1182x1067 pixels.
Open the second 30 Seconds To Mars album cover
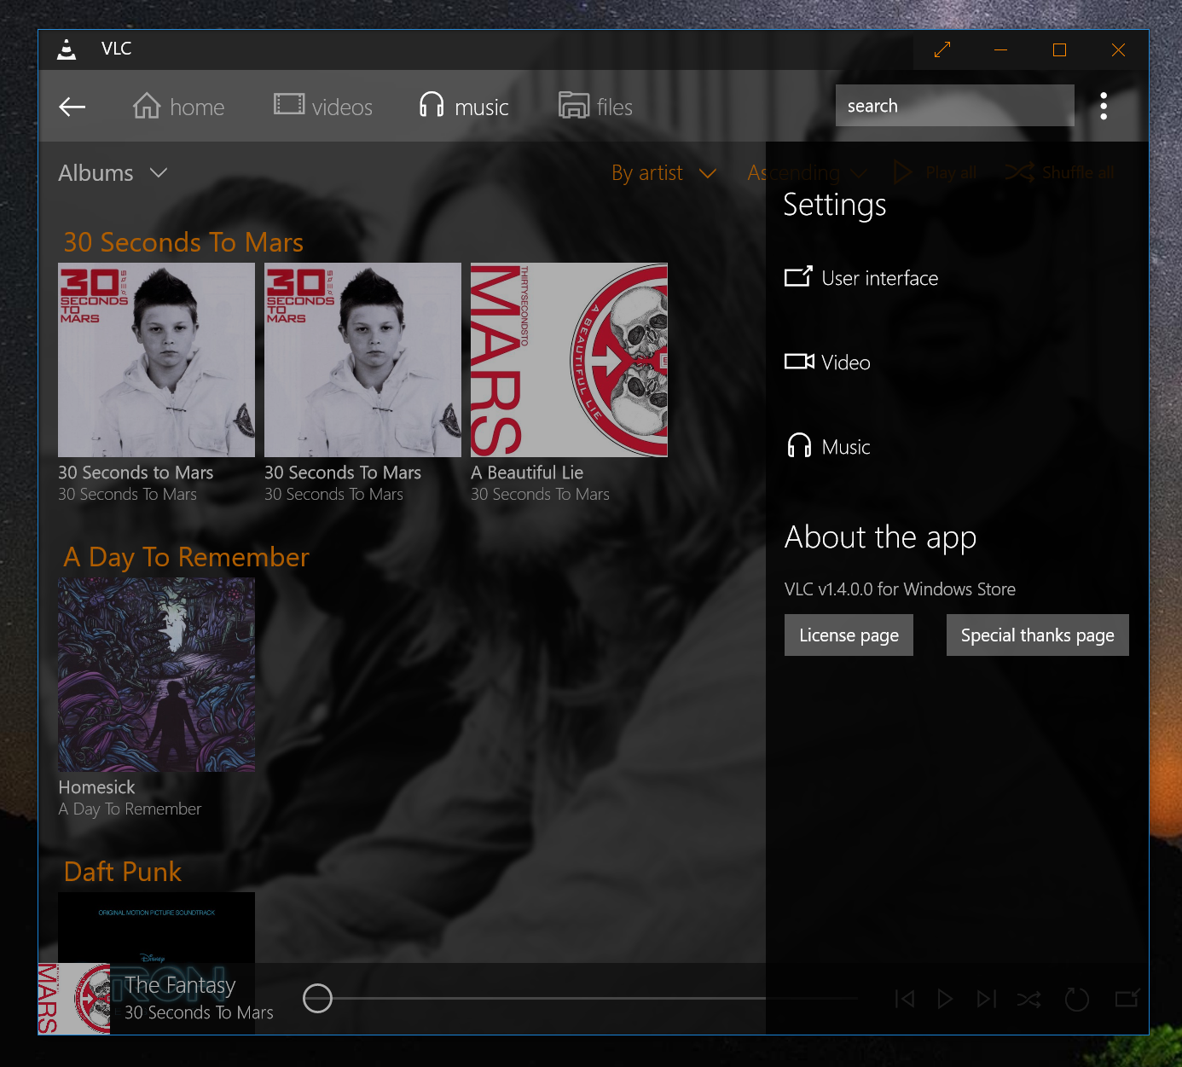click(362, 360)
